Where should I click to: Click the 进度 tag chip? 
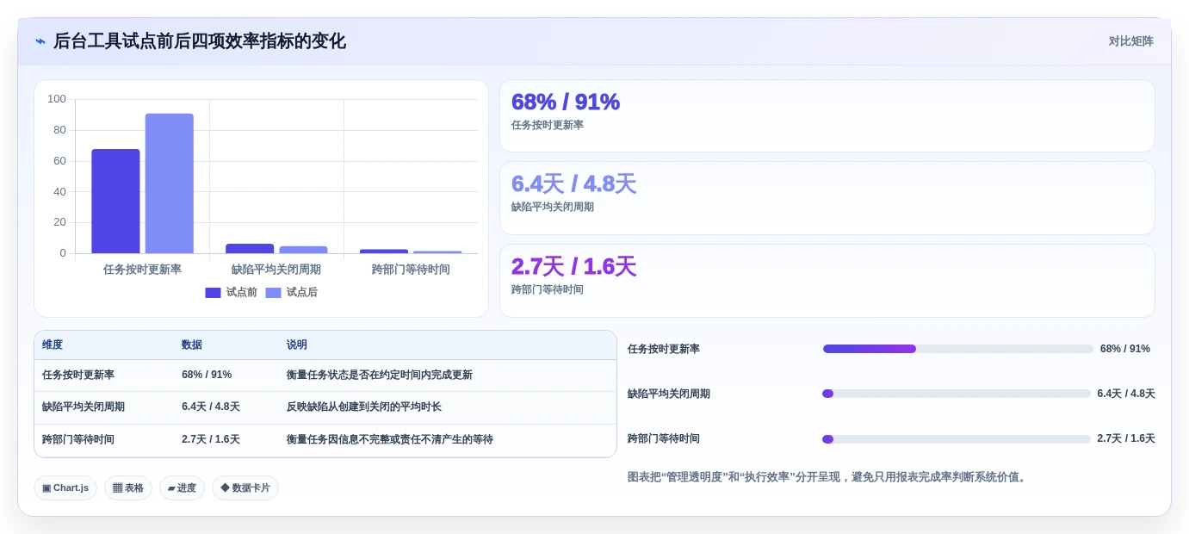pyautogui.click(x=182, y=487)
